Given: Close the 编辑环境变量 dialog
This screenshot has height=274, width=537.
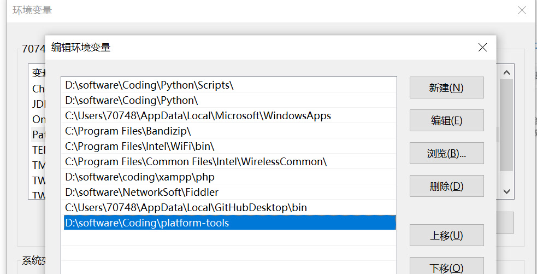Looking at the screenshot, I should 482,48.
